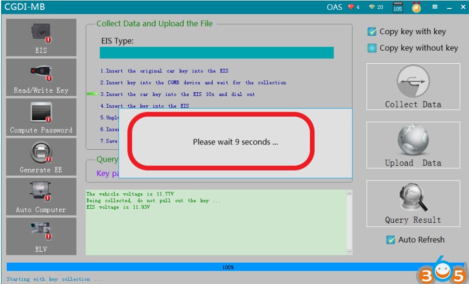The width and height of the screenshot is (469, 284).
Task: Open the Read/Write Key module
Action: tap(41, 77)
